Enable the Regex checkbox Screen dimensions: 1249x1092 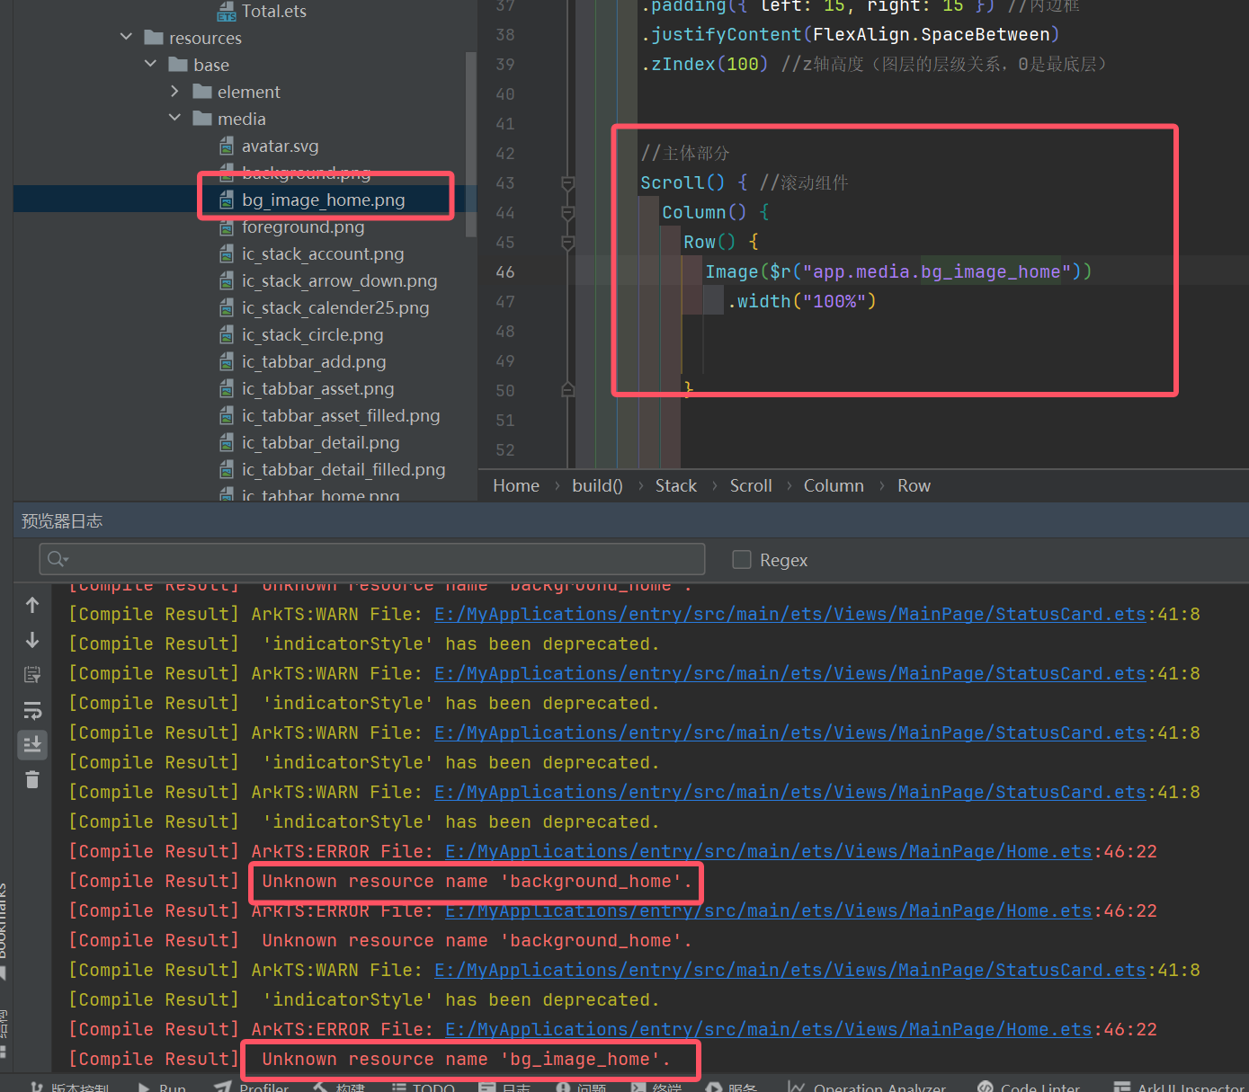coord(742,560)
